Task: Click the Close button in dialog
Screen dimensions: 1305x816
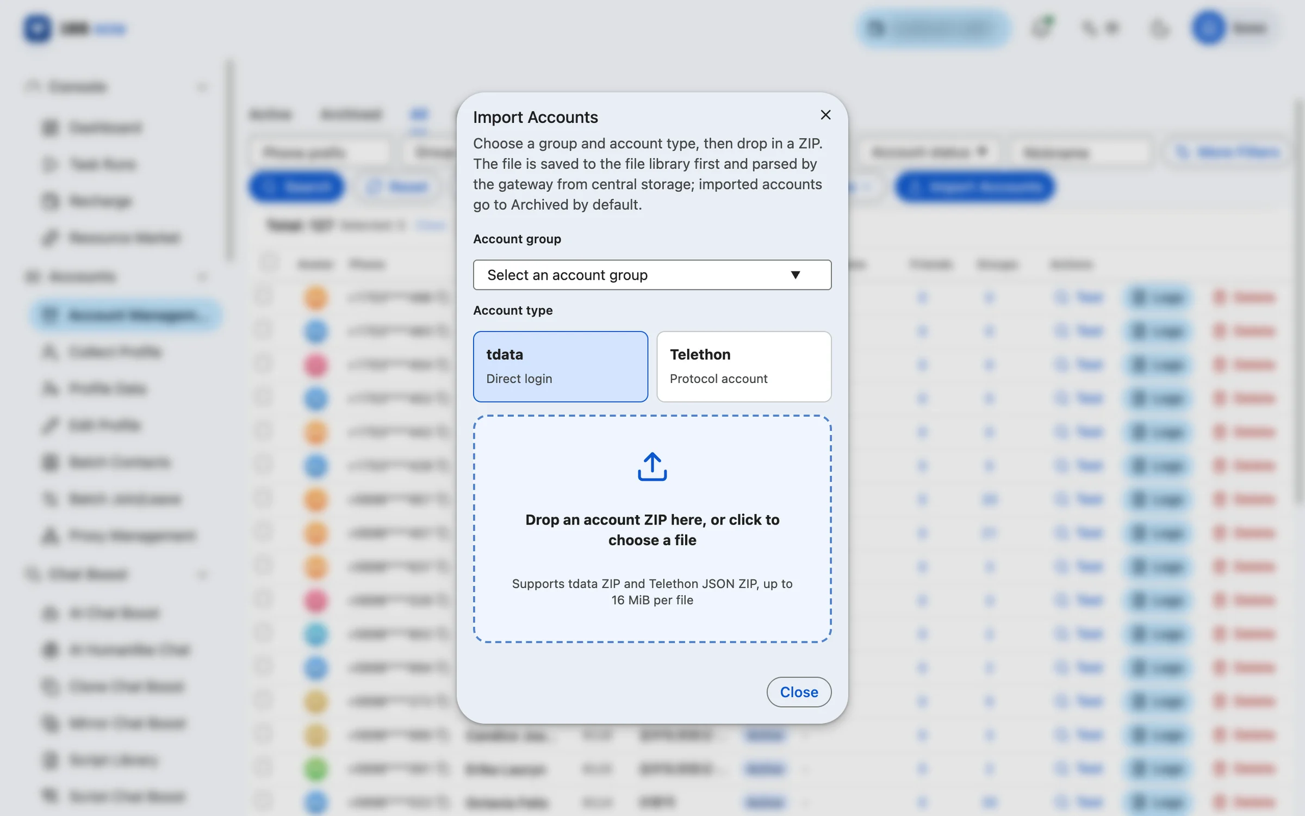Action: [x=798, y=692]
